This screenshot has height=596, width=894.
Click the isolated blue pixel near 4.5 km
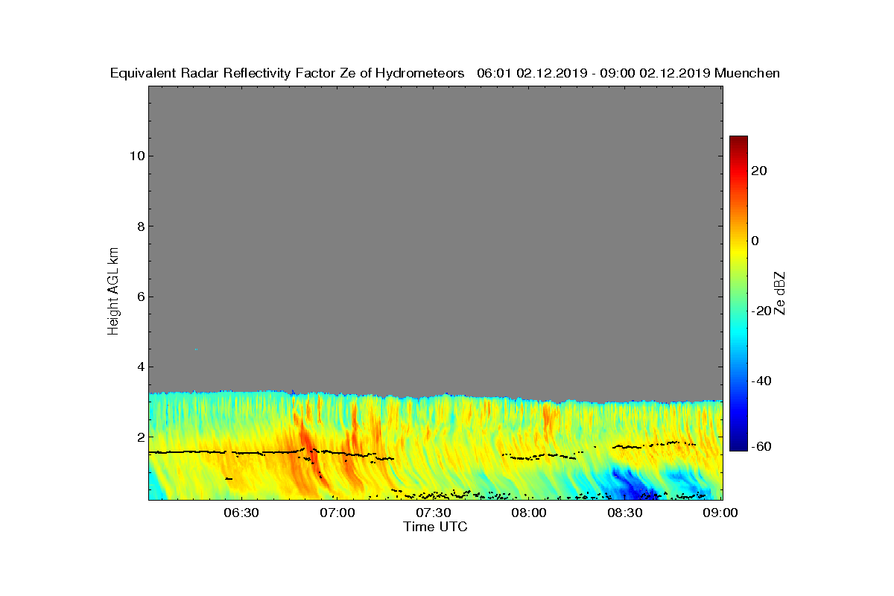point(196,349)
